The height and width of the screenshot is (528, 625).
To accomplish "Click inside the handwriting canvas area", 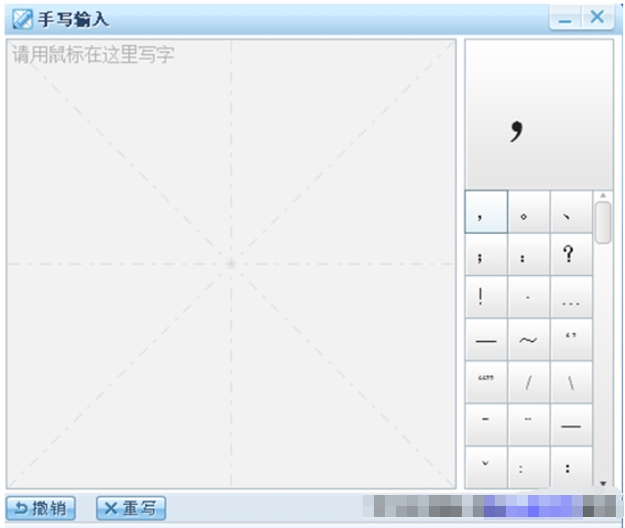I will [231, 264].
